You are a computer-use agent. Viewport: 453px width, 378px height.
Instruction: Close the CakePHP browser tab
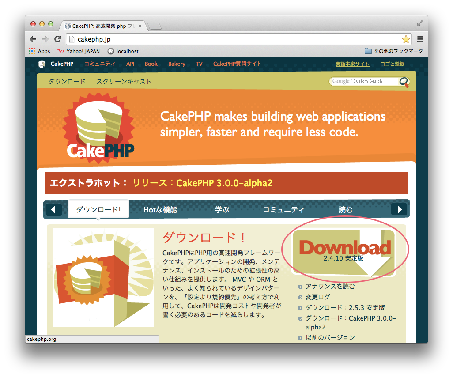tap(140, 26)
